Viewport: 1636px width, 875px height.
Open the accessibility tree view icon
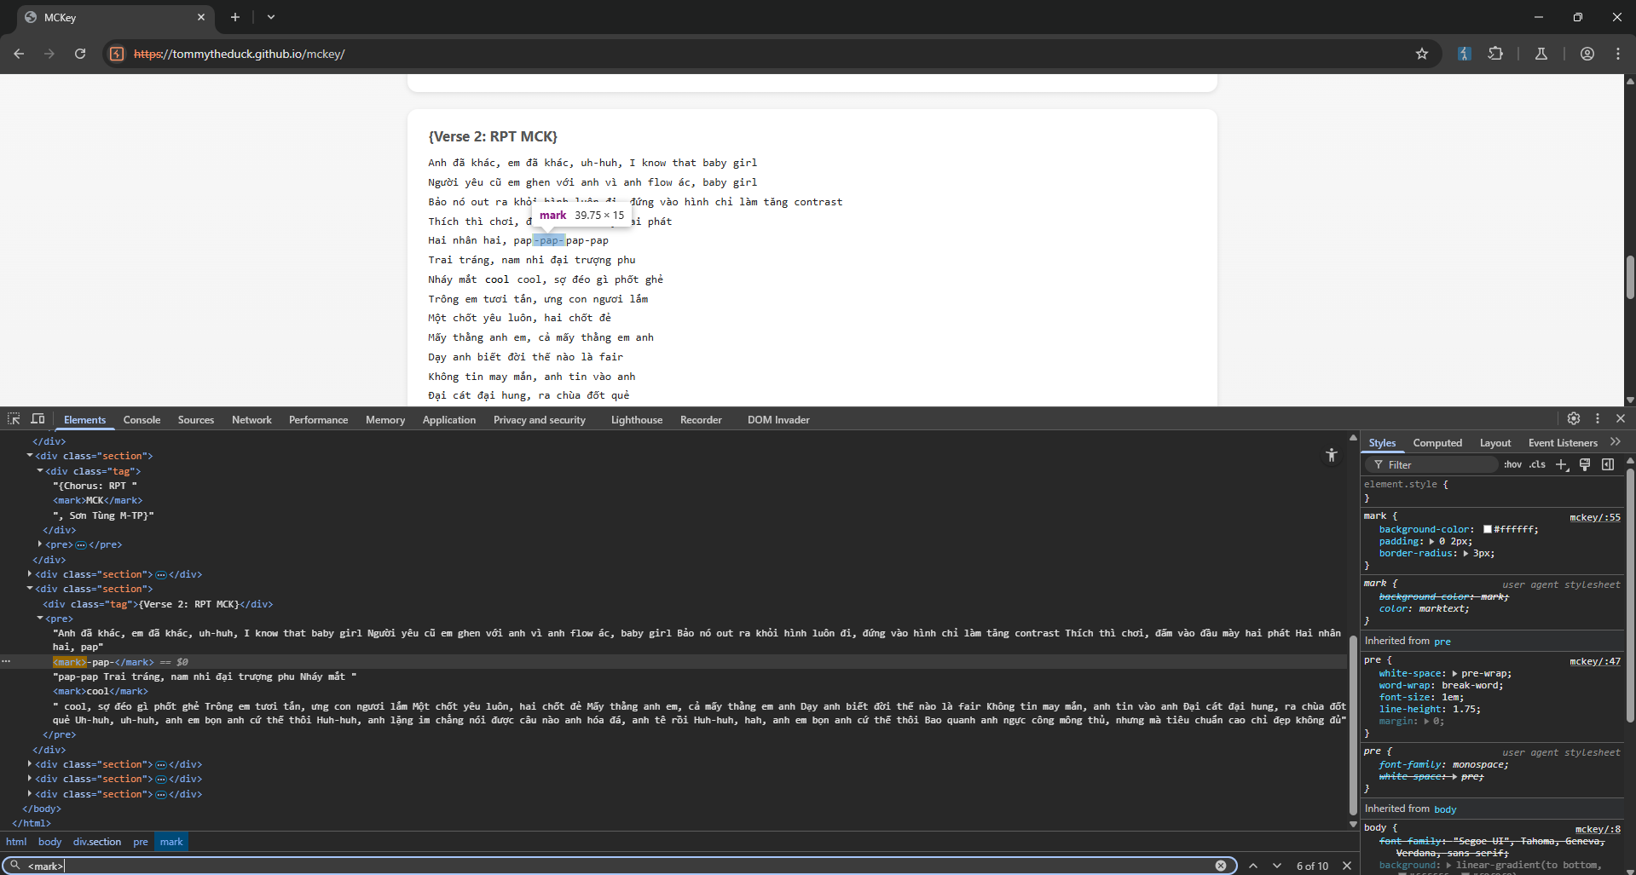(1332, 456)
